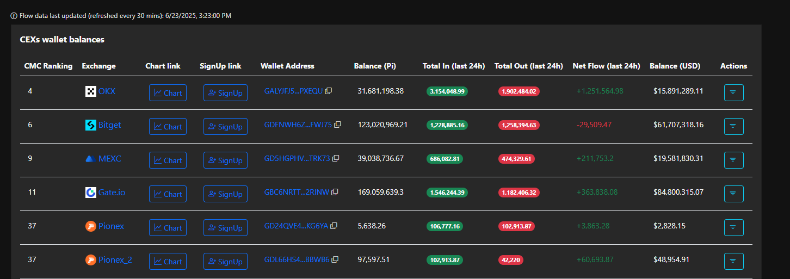Click the CMC Ranking column header
Viewport: 790px width, 279px height.
(x=48, y=66)
